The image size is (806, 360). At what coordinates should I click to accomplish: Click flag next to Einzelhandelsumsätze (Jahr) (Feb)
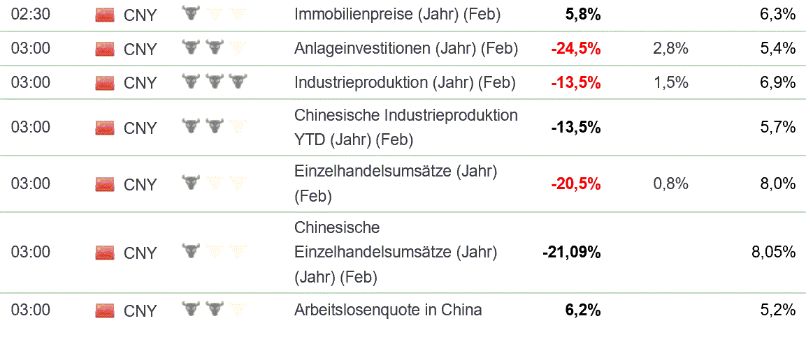(x=104, y=184)
